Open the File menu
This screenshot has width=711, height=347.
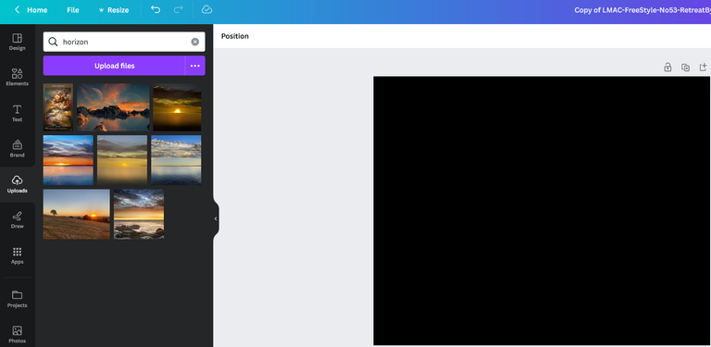pyautogui.click(x=73, y=10)
